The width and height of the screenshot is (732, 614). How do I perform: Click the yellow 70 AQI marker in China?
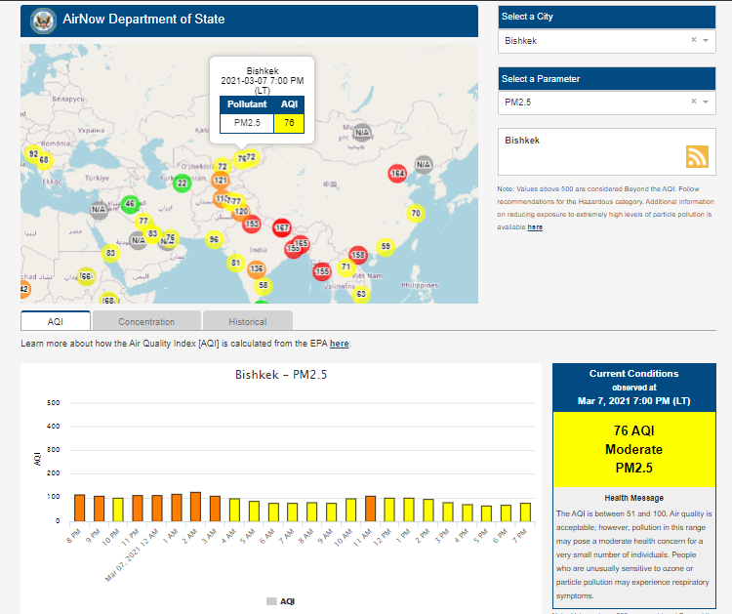pyautogui.click(x=416, y=213)
